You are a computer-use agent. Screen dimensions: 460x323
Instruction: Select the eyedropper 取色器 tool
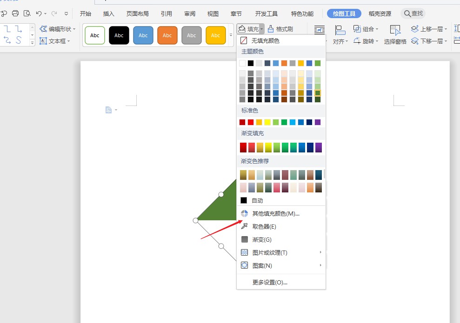(x=264, y=227)
